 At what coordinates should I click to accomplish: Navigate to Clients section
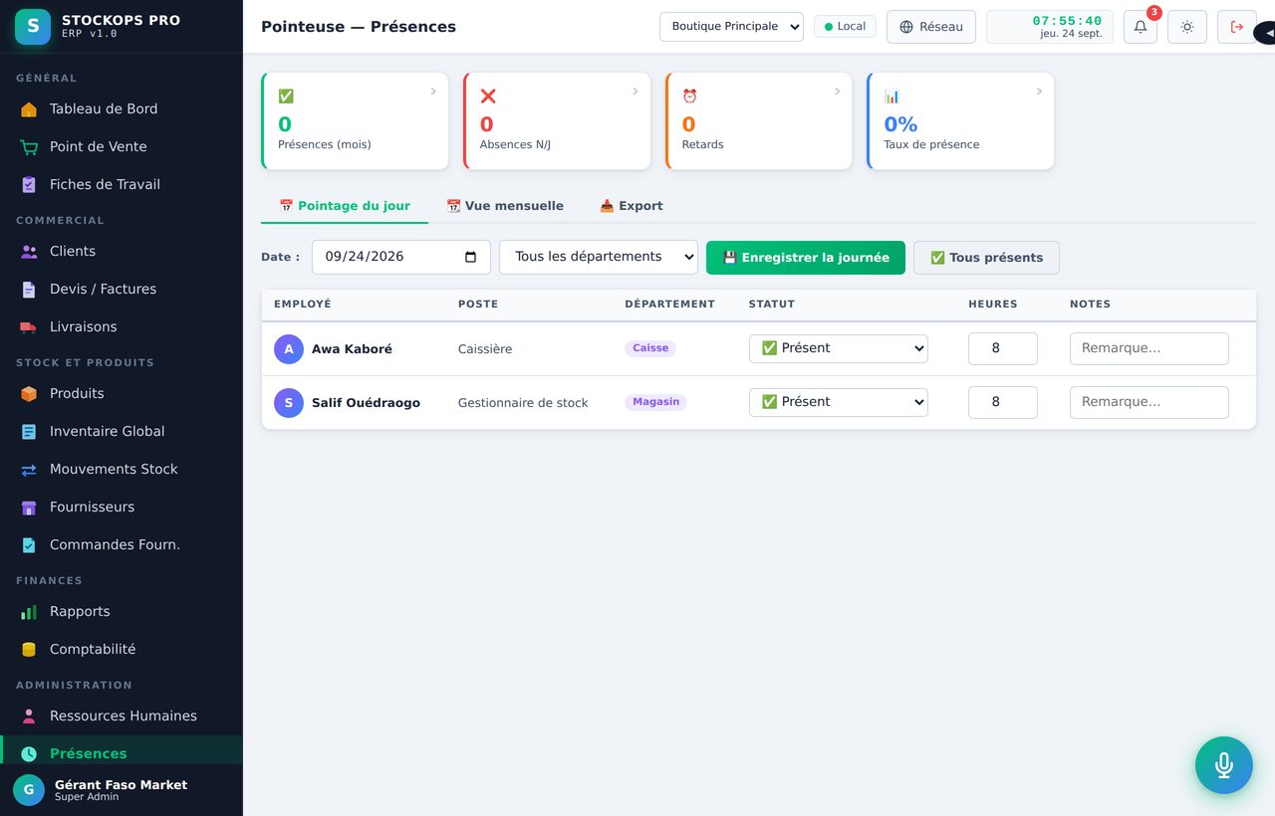122,251
